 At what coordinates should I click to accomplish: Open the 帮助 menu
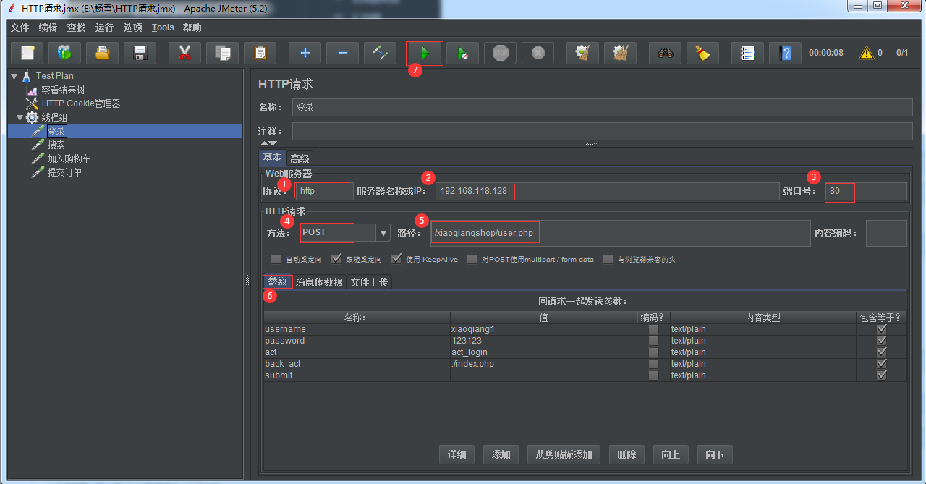pos(192,27)
